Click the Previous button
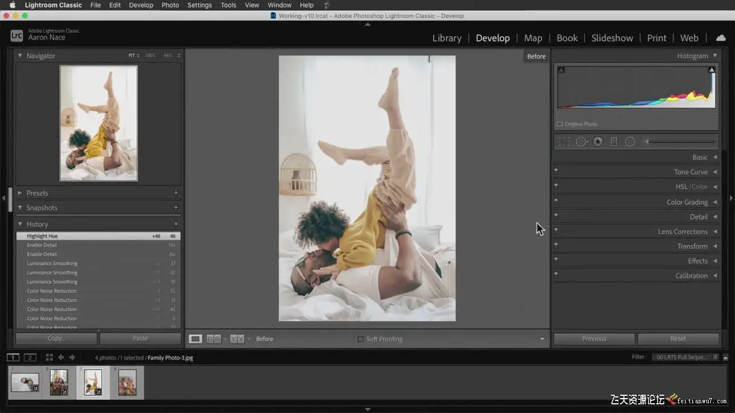The height and width of the screenshot is (413, 735). [x=594, y=339]
